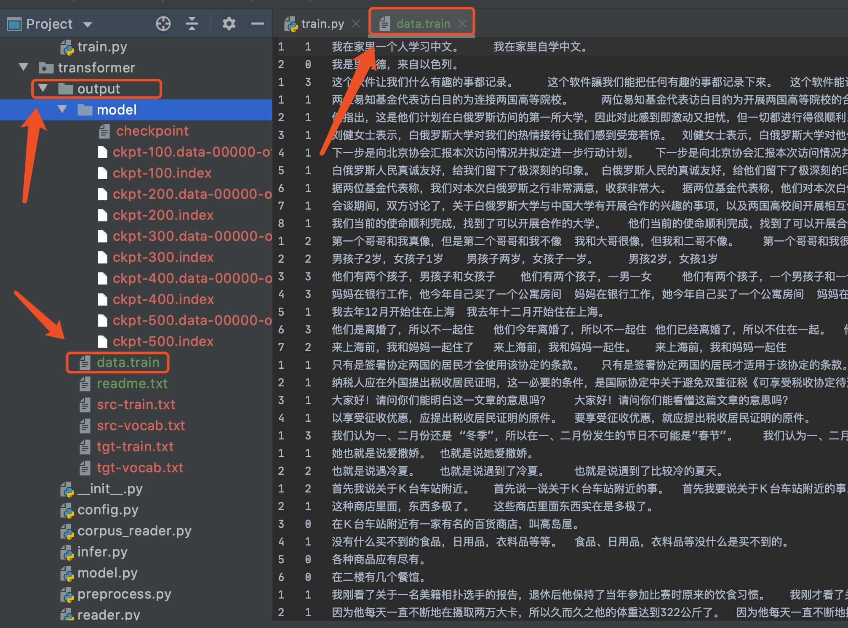Click the Select Opened File crosshair icon

[x=163, y=24]
